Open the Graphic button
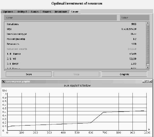154x137 pixels. tap(124, 74)
